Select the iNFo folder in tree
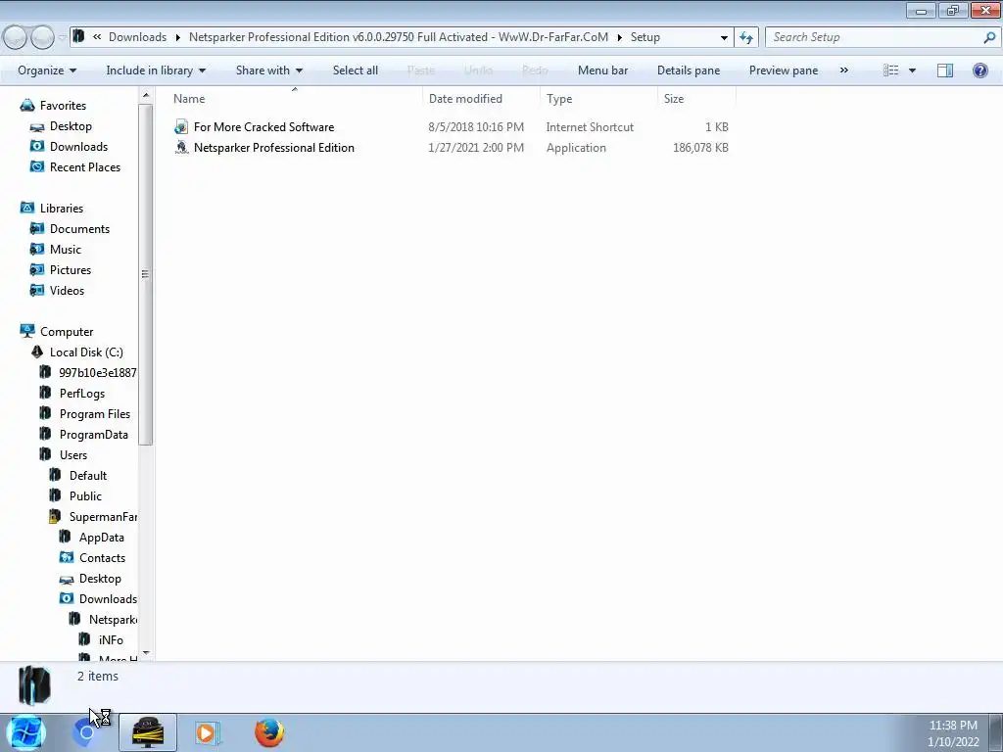 111,639
